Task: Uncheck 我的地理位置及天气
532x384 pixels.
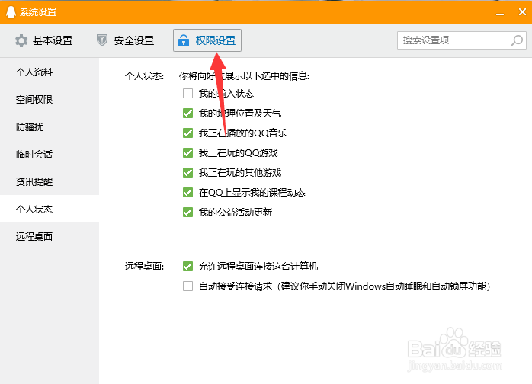Action: tap(187, 113)
